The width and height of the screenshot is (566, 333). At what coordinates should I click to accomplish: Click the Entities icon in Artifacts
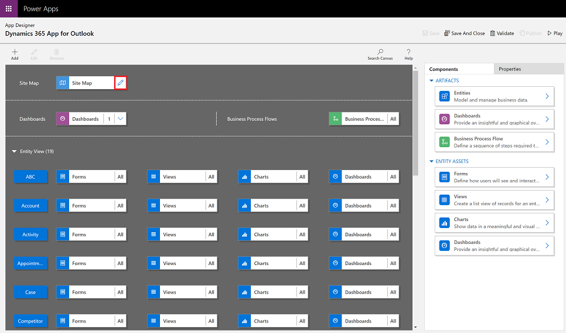click(x=444, y=96)
